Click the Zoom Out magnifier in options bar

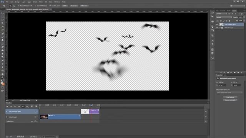[x=14, y=6]
